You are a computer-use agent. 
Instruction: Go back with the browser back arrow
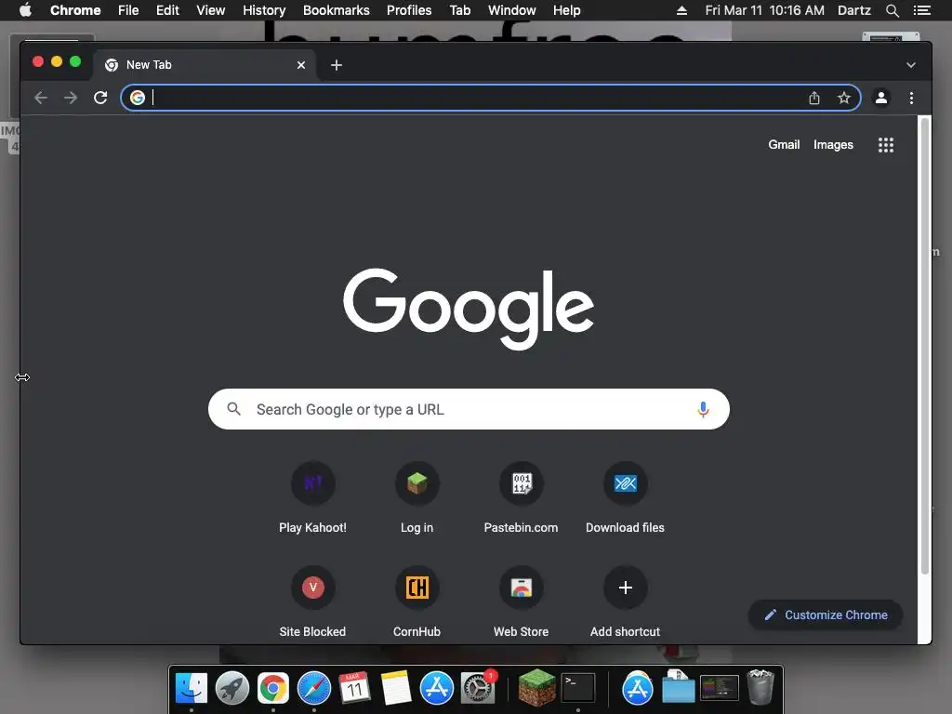tap(41, 98)
